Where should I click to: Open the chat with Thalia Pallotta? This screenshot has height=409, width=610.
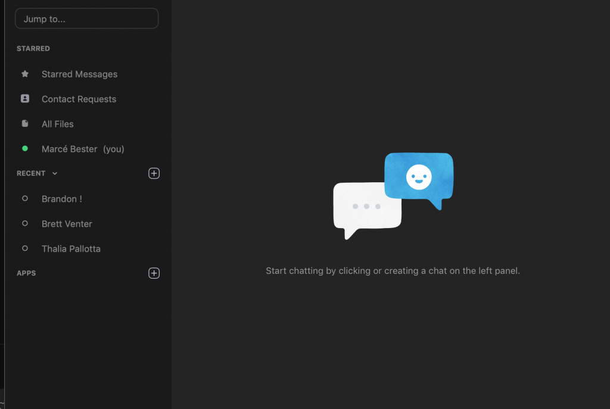[x=71, y=249]
